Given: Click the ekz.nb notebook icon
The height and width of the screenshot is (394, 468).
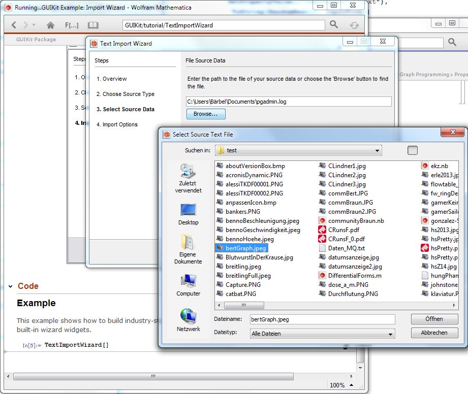Looking at the screenshot, I should (425, 166).
